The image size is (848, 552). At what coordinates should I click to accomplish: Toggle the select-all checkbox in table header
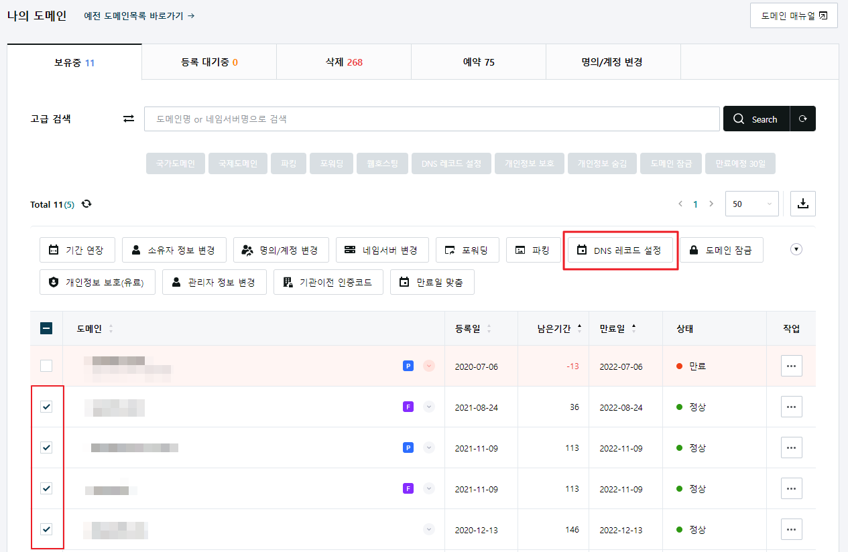46,328
